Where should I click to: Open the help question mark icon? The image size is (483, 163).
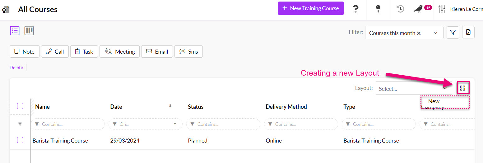pos(356,9)
